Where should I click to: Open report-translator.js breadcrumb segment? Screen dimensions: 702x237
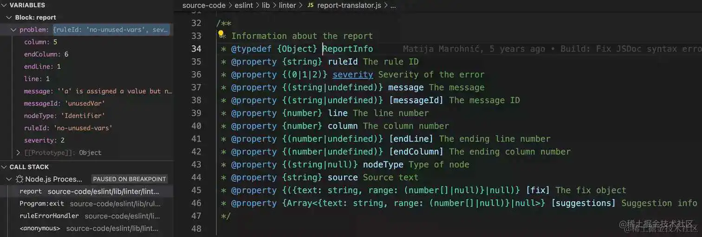tap(350, 6)
